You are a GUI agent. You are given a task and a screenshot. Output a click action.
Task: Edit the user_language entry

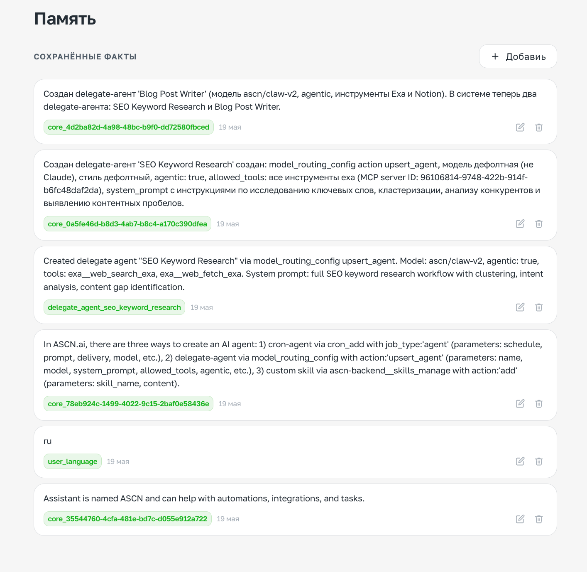pyautogui.click(x=520, y=461)
